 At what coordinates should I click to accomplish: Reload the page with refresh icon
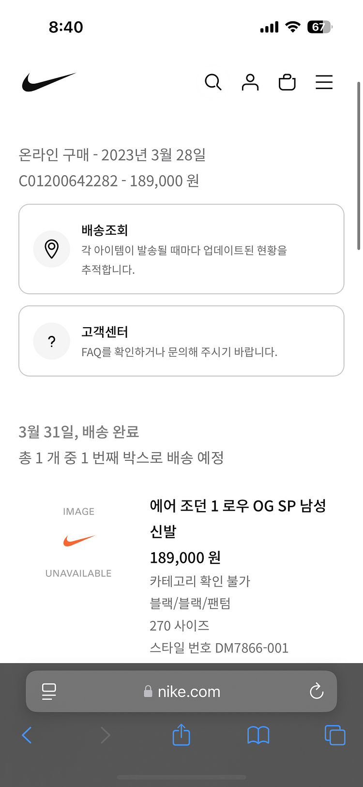317,691
